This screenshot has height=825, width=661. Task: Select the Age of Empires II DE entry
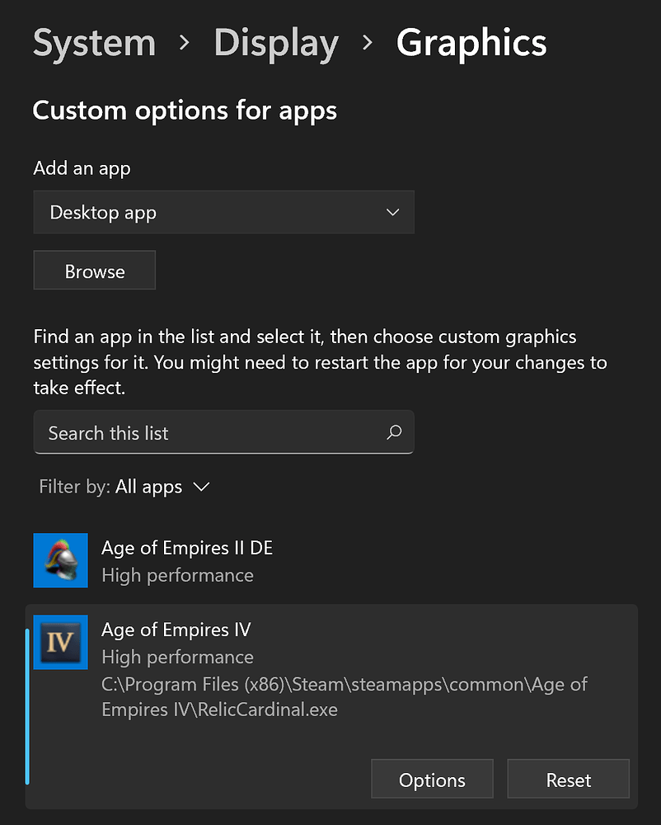coord(187,548)
